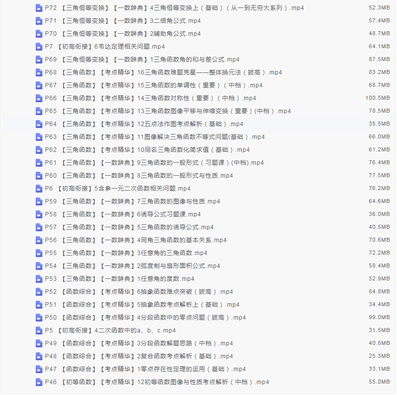Click the video icon for P58 诱导公式习题课
Viewport: 397px width, 395px height.
[x=39, y=215]
